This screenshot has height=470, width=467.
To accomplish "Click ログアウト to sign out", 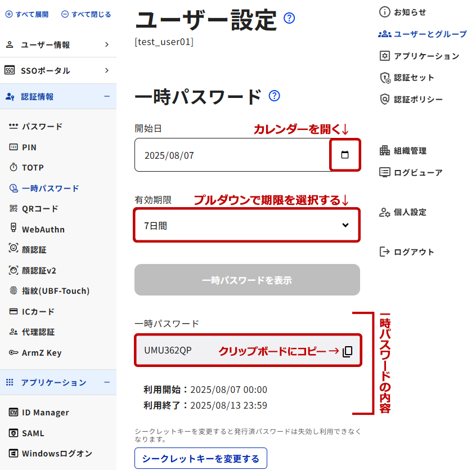I will [407, 252].
